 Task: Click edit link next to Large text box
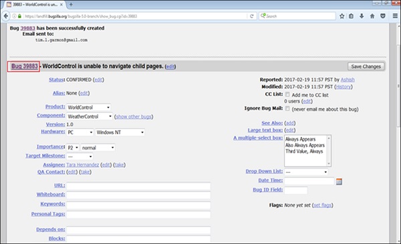pyautogui.click(x=290, y=130)
